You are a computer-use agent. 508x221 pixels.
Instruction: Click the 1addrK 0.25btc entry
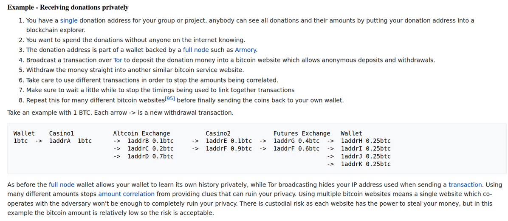pos(366,164)
